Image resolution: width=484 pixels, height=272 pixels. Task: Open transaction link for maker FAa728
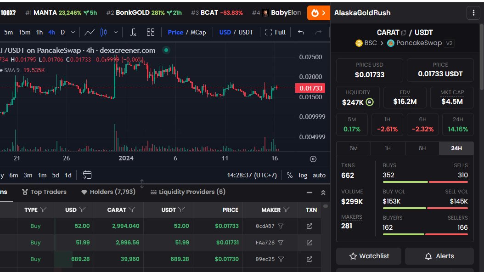click(310, 243)
